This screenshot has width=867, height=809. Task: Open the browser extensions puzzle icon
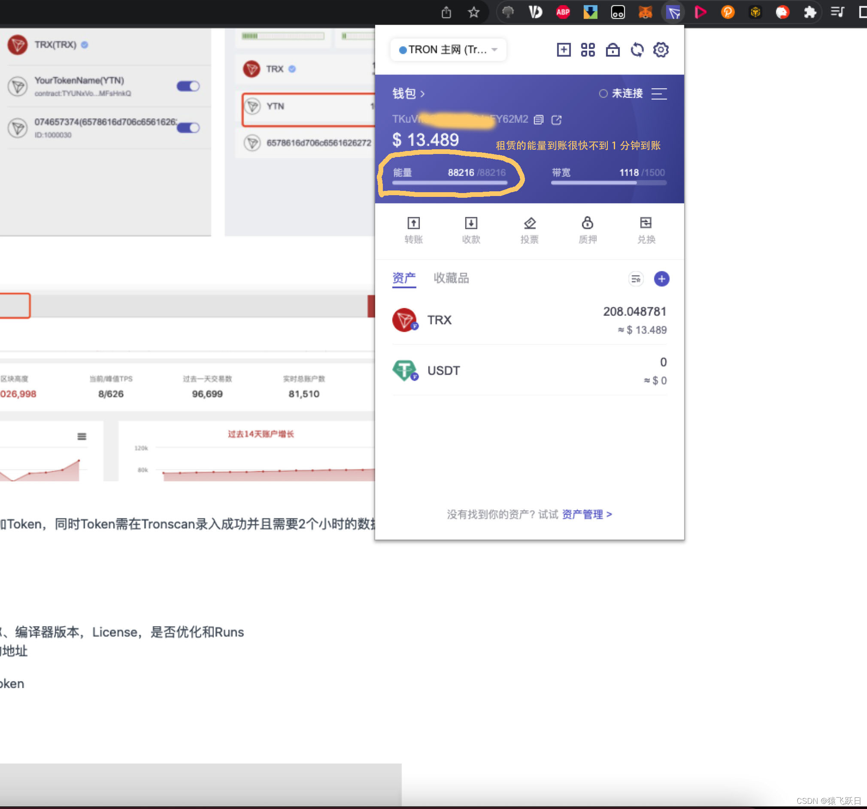(809, 12)
